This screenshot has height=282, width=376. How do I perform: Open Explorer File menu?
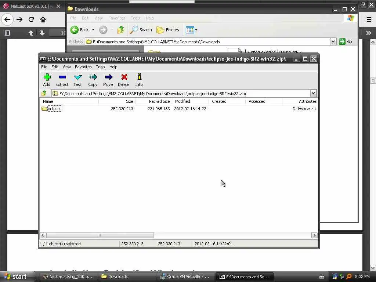[x=73, y=18]
